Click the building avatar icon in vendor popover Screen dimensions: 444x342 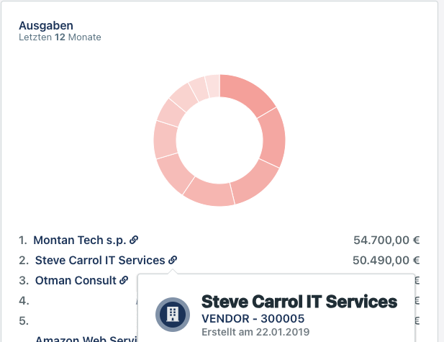[173, 314]
